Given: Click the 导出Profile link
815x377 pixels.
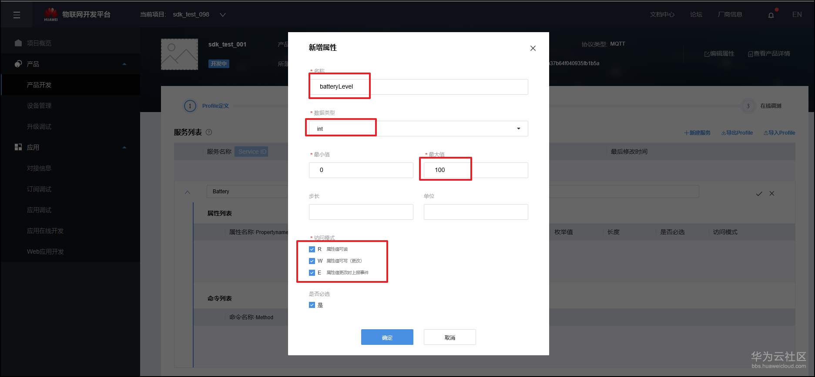Looking at the screenshot, I should (x=737, y=133).
